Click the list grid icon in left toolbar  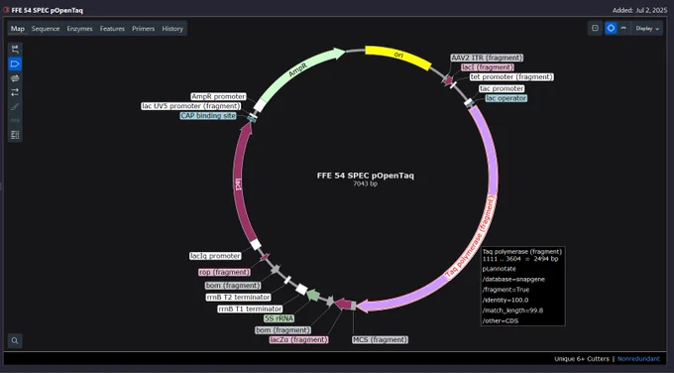[15, 135]
